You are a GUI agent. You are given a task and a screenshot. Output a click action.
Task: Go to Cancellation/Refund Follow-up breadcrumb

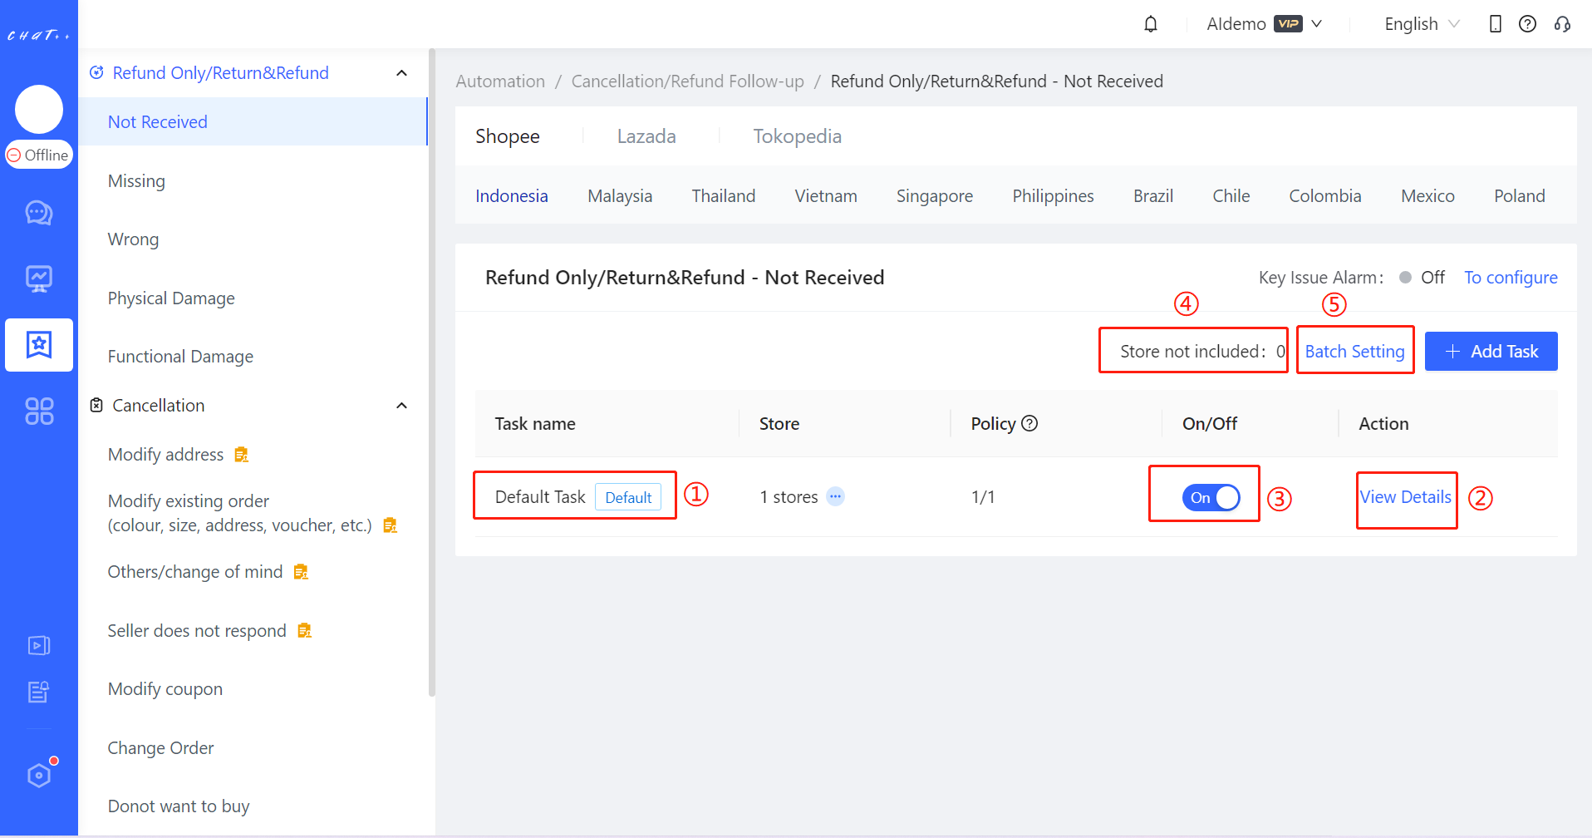[688, 81]
